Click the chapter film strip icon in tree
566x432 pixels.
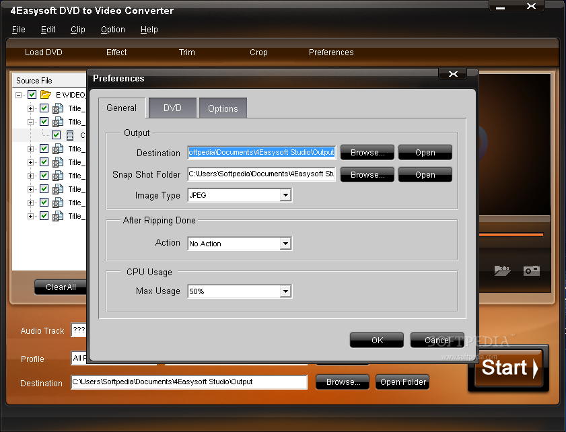(x=70, y=135)
